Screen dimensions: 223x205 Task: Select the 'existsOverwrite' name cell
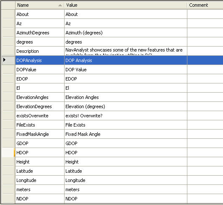(40, 116)
